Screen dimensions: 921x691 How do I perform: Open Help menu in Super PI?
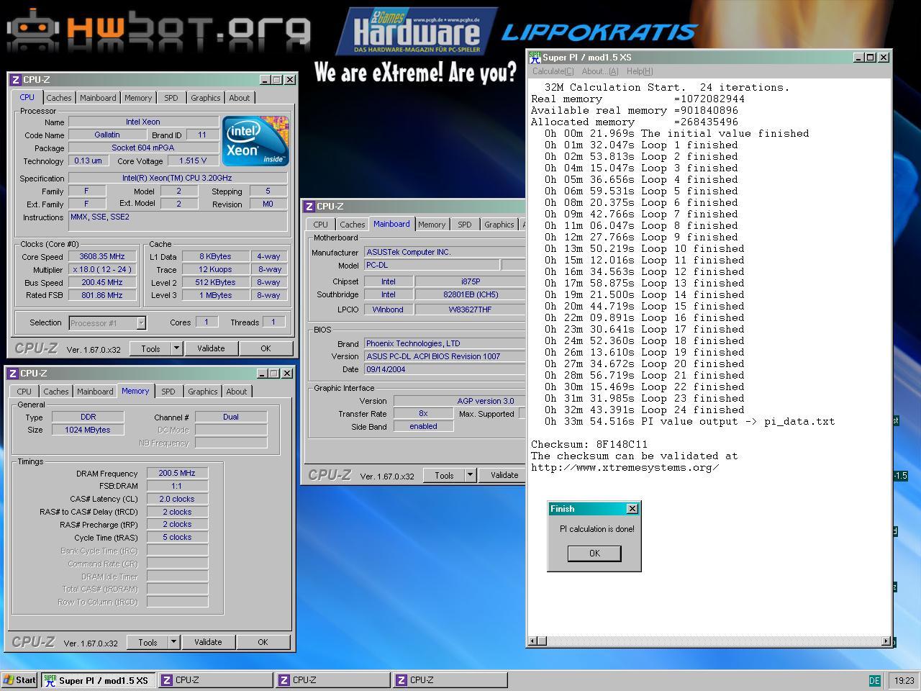click(639, 71)
